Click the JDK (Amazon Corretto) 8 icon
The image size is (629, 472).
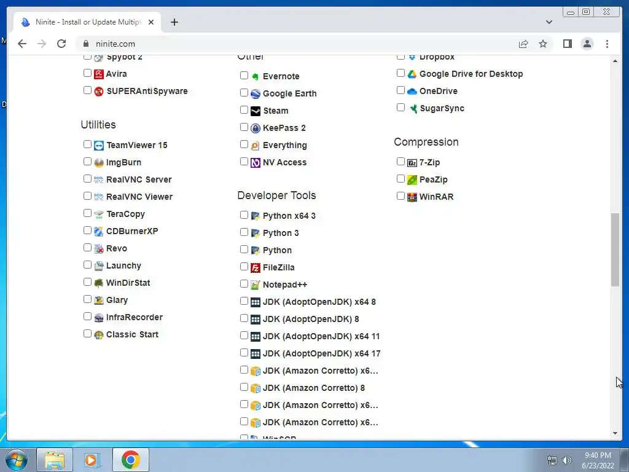(255, 388)
